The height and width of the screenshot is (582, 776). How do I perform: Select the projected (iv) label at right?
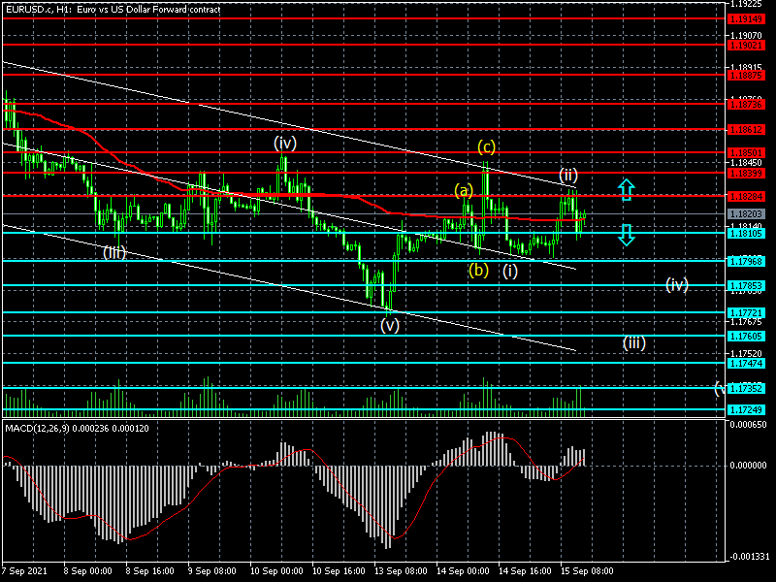pos(676,284)
